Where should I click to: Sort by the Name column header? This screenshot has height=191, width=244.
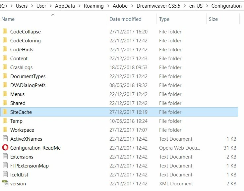pos(8,19)
